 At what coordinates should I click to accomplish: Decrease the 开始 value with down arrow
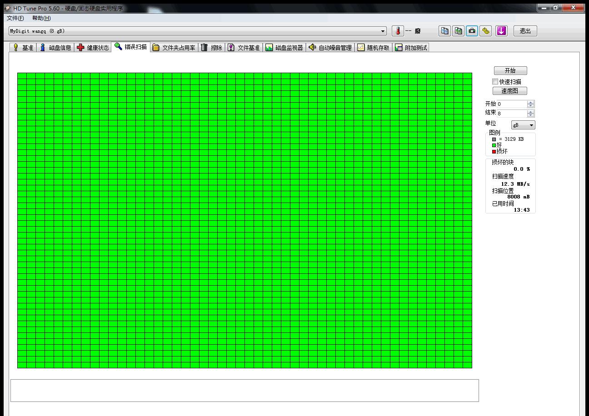[531, 106]
